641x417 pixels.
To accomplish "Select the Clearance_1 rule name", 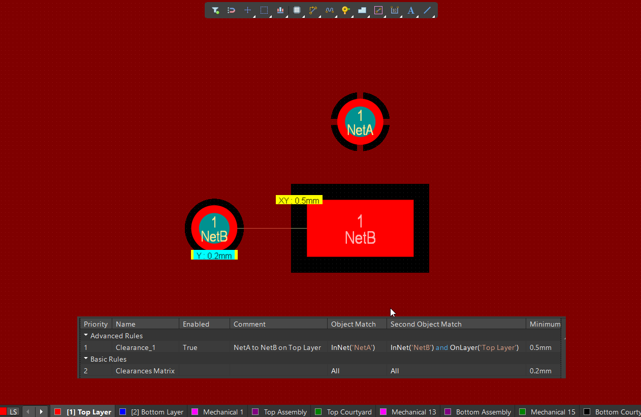I will coord(136,347).
